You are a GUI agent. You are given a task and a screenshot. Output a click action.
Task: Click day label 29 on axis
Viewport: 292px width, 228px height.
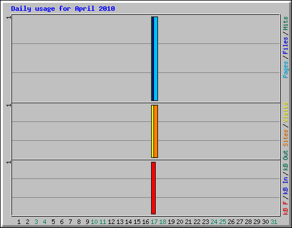click(257, 222)
